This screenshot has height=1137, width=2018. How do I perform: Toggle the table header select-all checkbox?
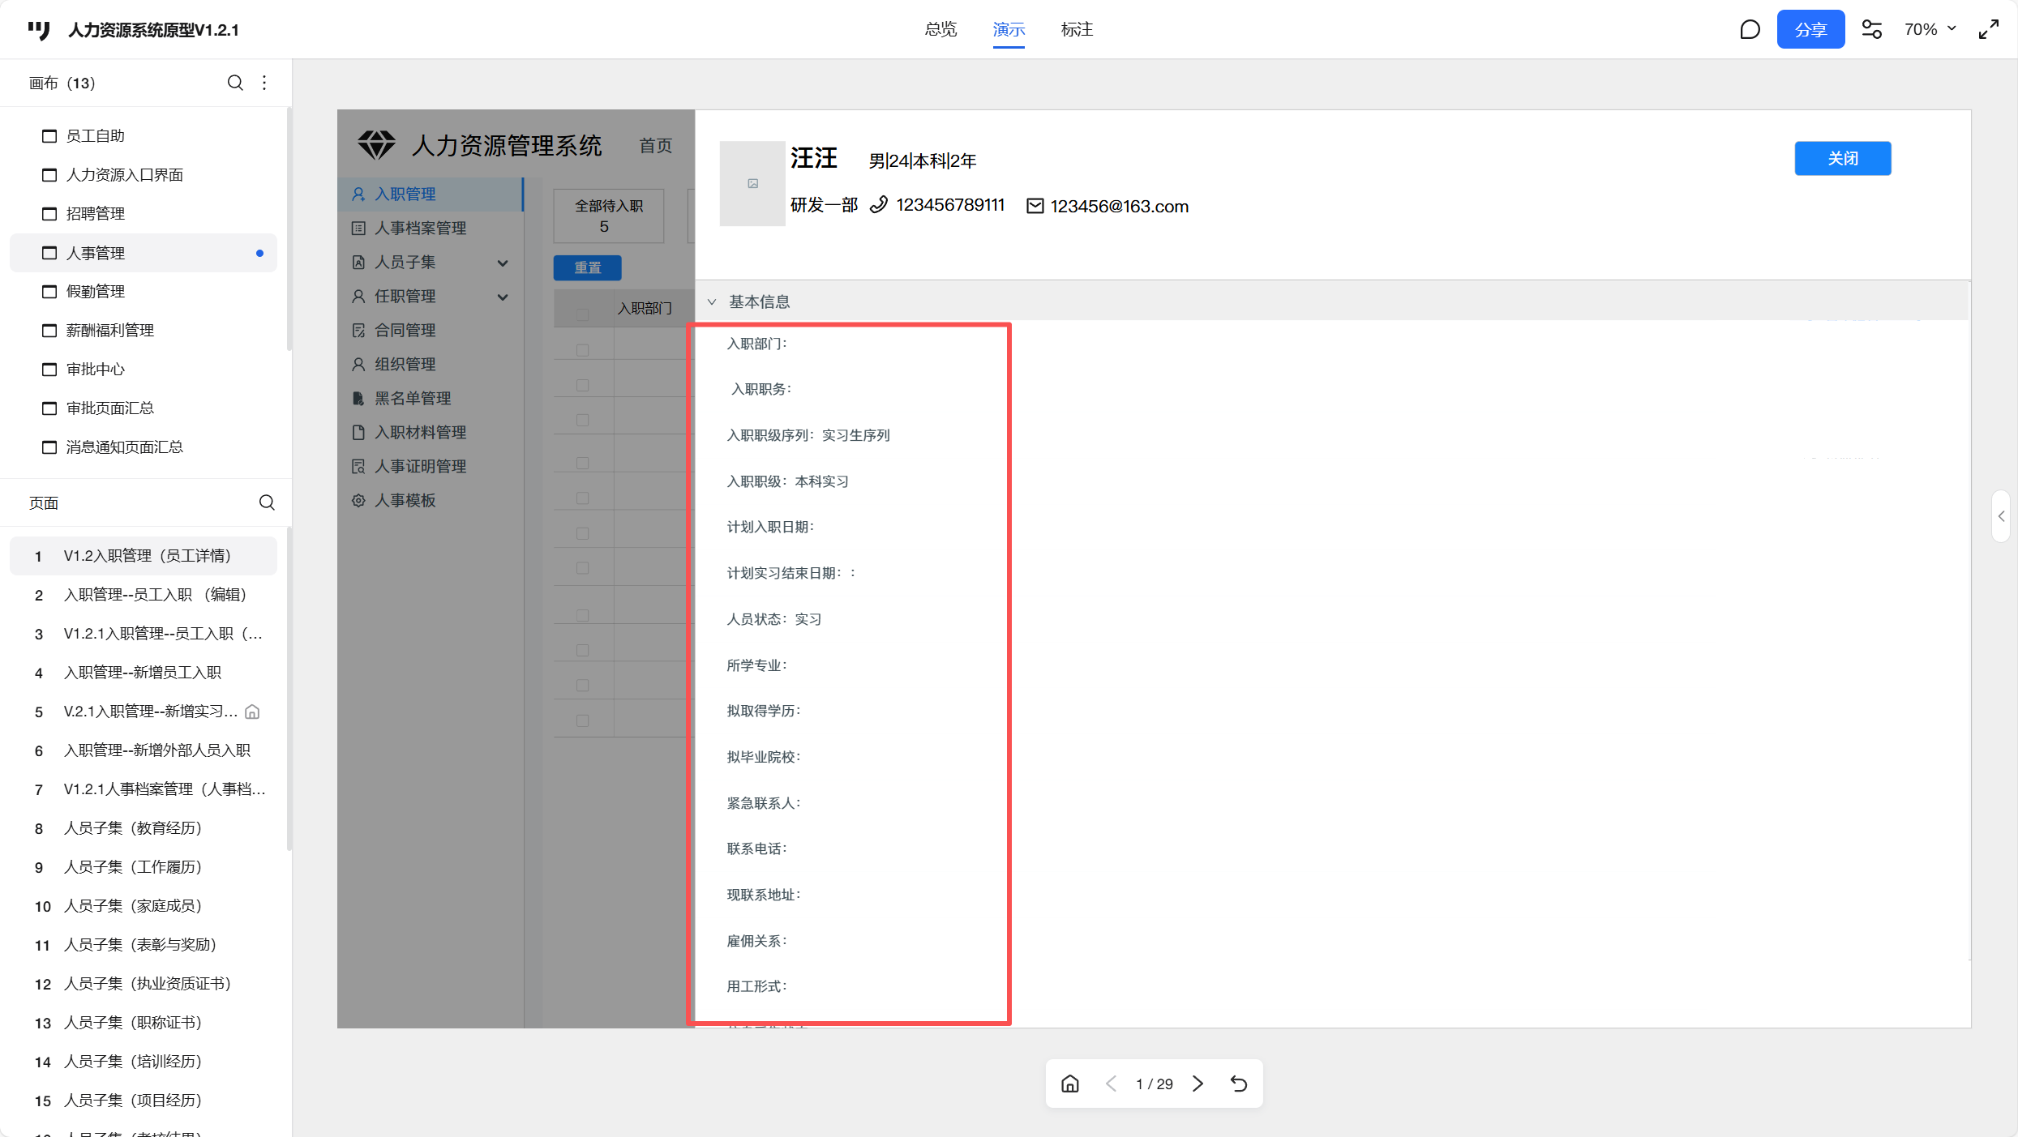582,314
